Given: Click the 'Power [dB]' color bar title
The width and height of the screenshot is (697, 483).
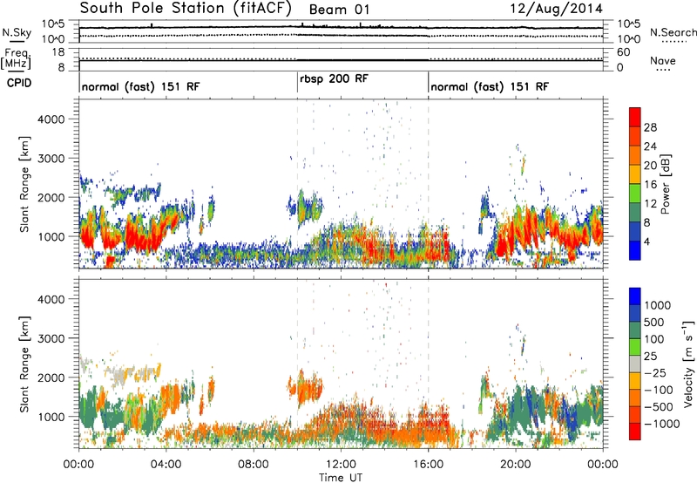Looking at the screenshot, I should [665, 184].
